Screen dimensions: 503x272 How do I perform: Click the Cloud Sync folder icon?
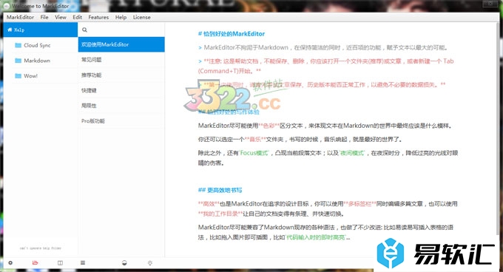click(x=18, y=45)
